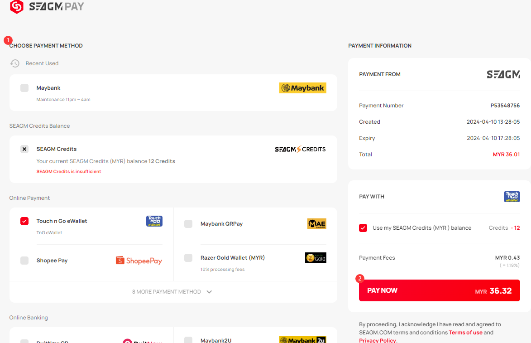Click the Razer Gold logo
Screen dimensions: 531x343
tap(316, 258)
